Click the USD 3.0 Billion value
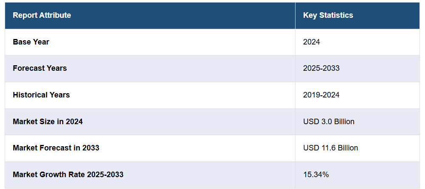This screenshot has width=425, height=189. [329, 122]
